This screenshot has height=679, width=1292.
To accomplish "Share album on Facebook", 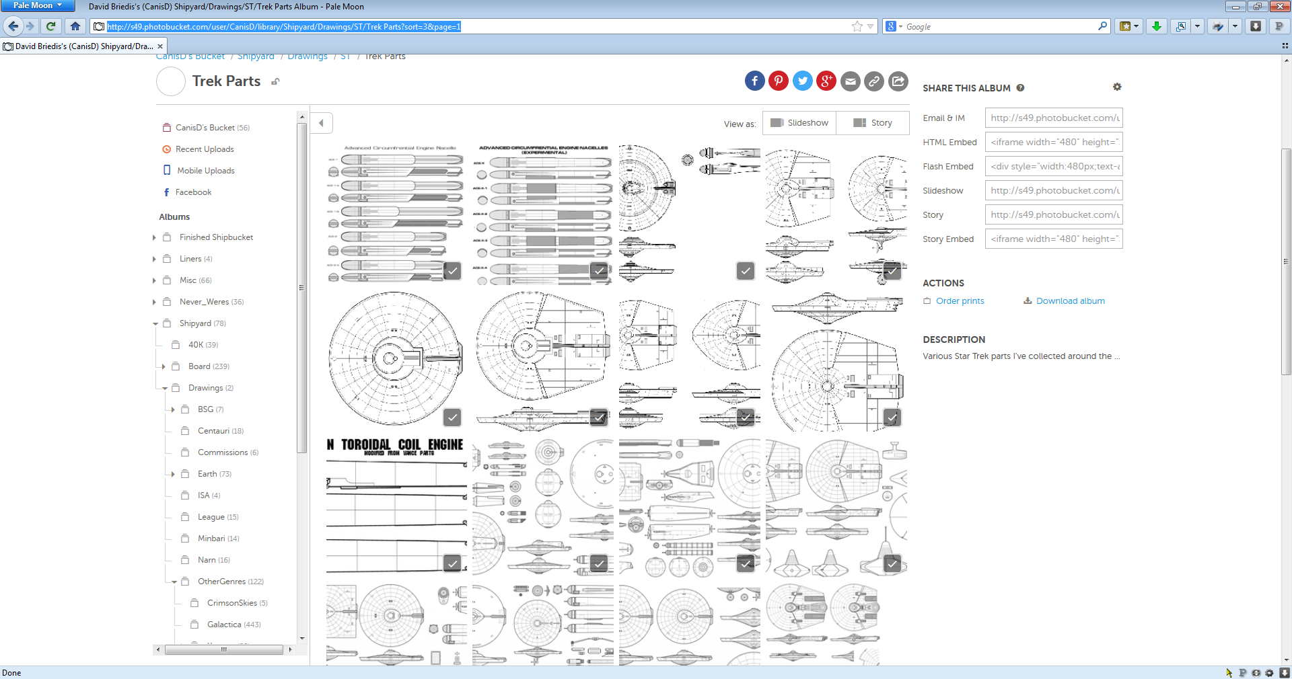I will point(754,81).
